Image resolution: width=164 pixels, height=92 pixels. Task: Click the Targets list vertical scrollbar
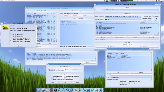(151, 61)
